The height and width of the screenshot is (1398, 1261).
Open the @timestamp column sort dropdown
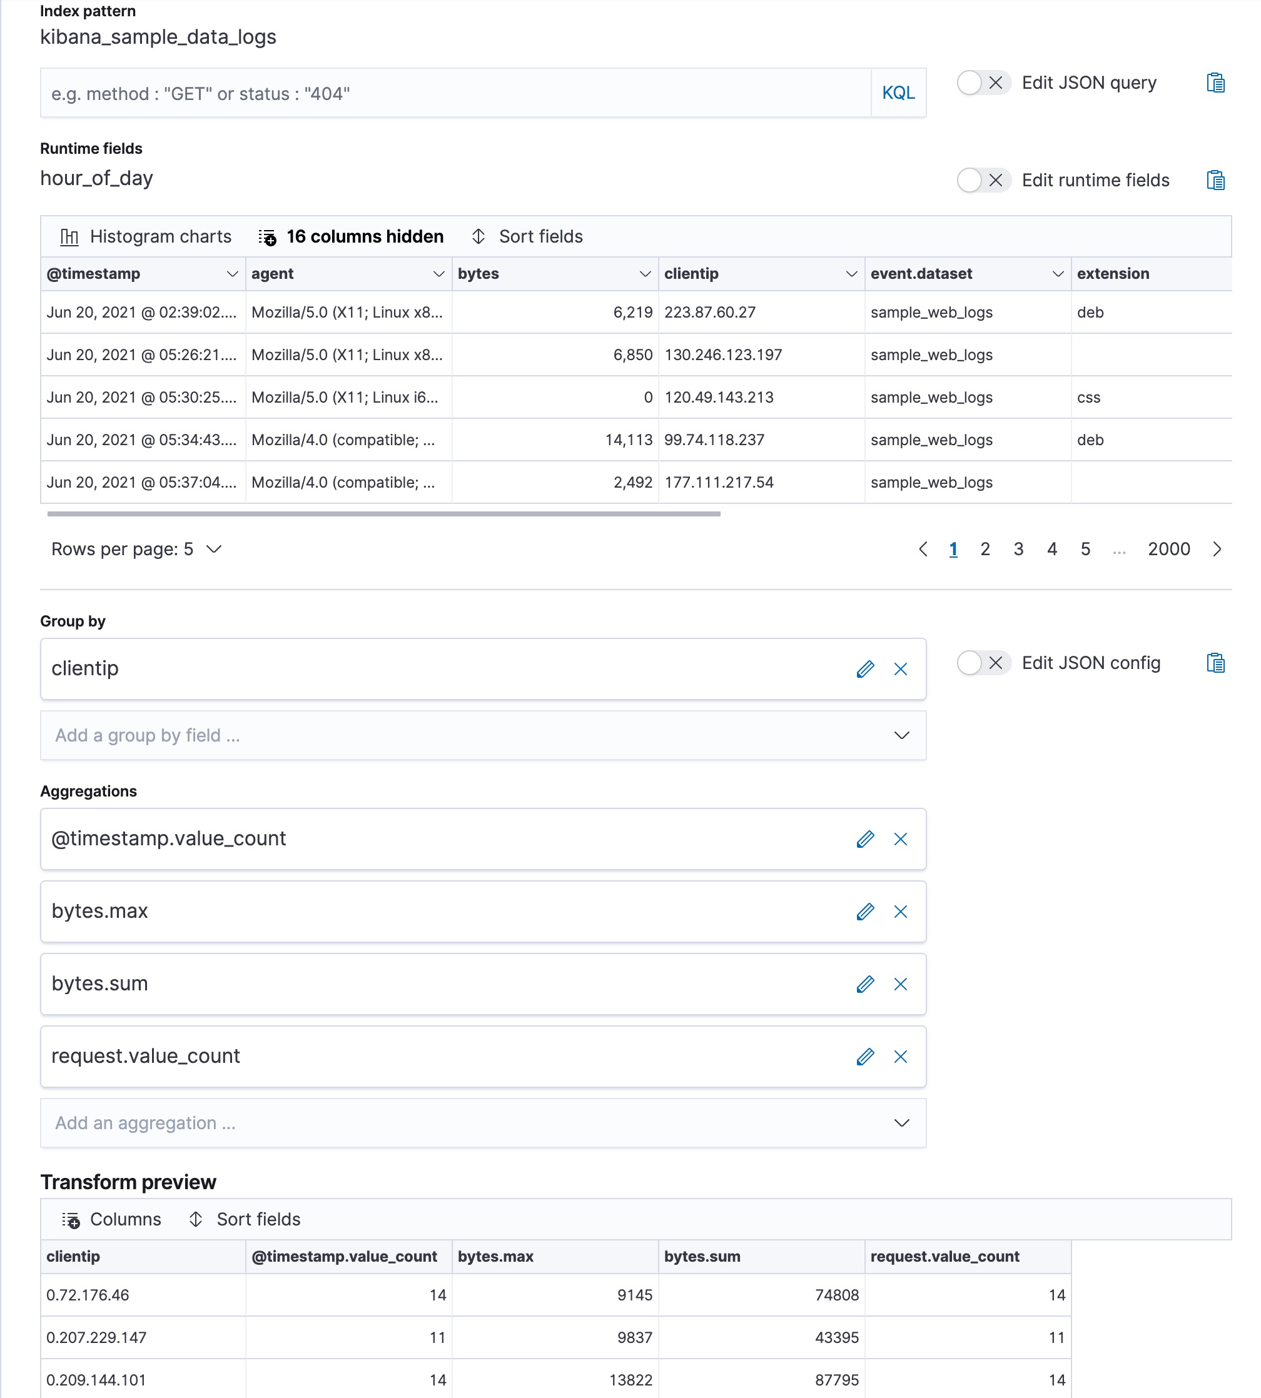(231, 274)
